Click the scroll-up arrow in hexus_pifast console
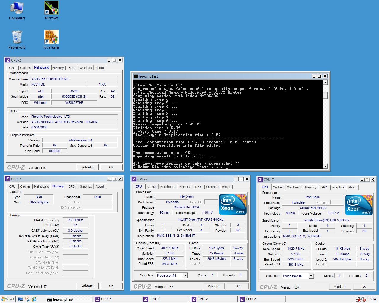This screenshot has height=303, width=379. [x=325, y=83]
